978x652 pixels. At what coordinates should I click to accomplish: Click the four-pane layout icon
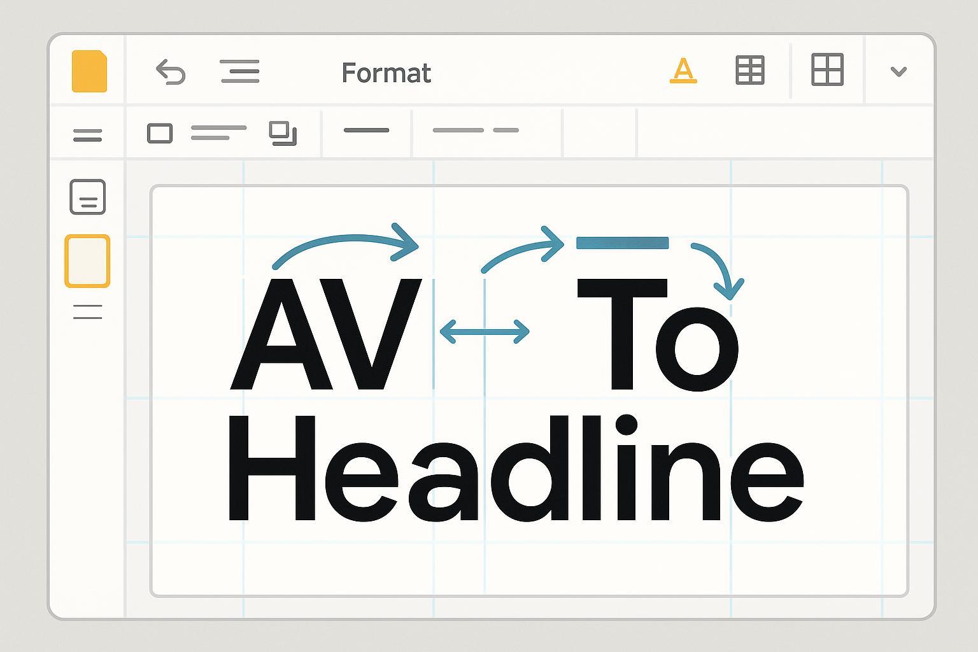[827, 69]
